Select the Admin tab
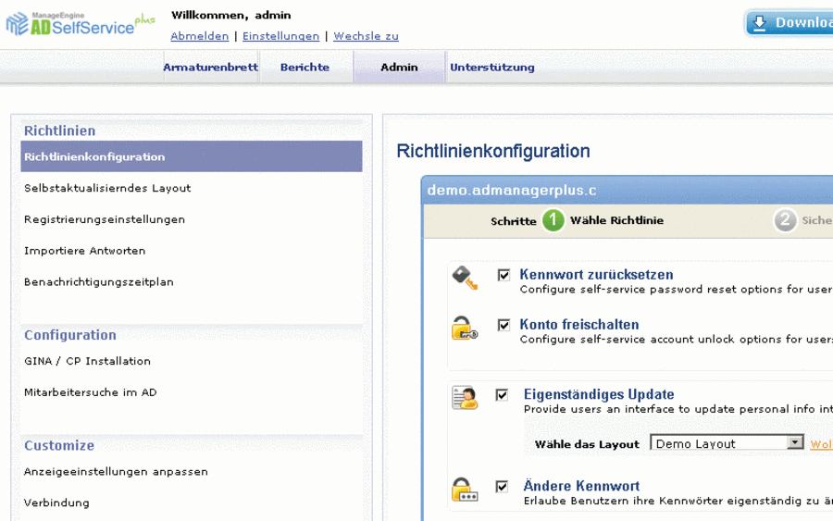The image size is (833, 521). tap(399, 67)
